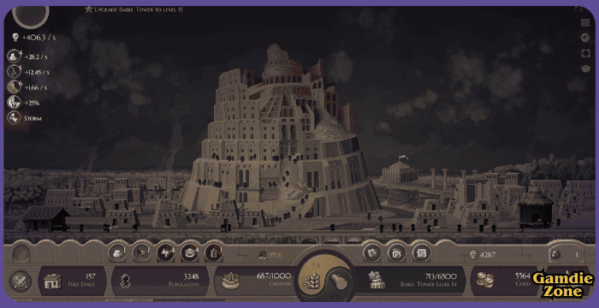Click the dark wooden house on the left
This screenshot has width=599, height=308.
[x=47, y=218]
